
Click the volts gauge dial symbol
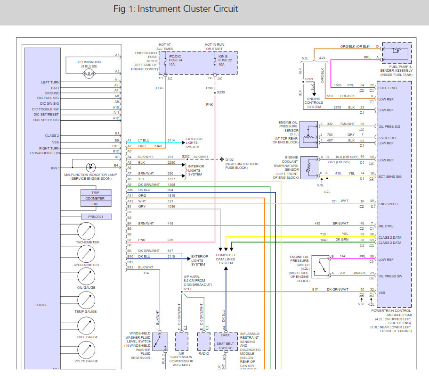pos(86,350)
